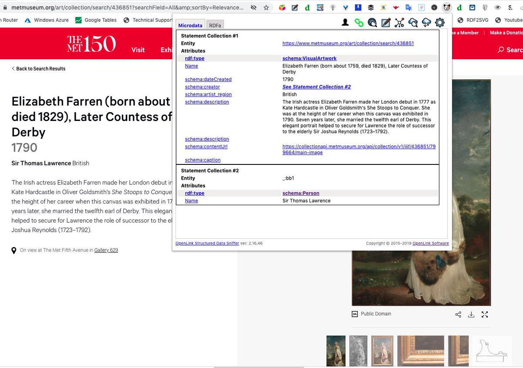This screenshot has height=368, width=523.
Task: Click Make a Donation link in header
Action: [506, 33]
